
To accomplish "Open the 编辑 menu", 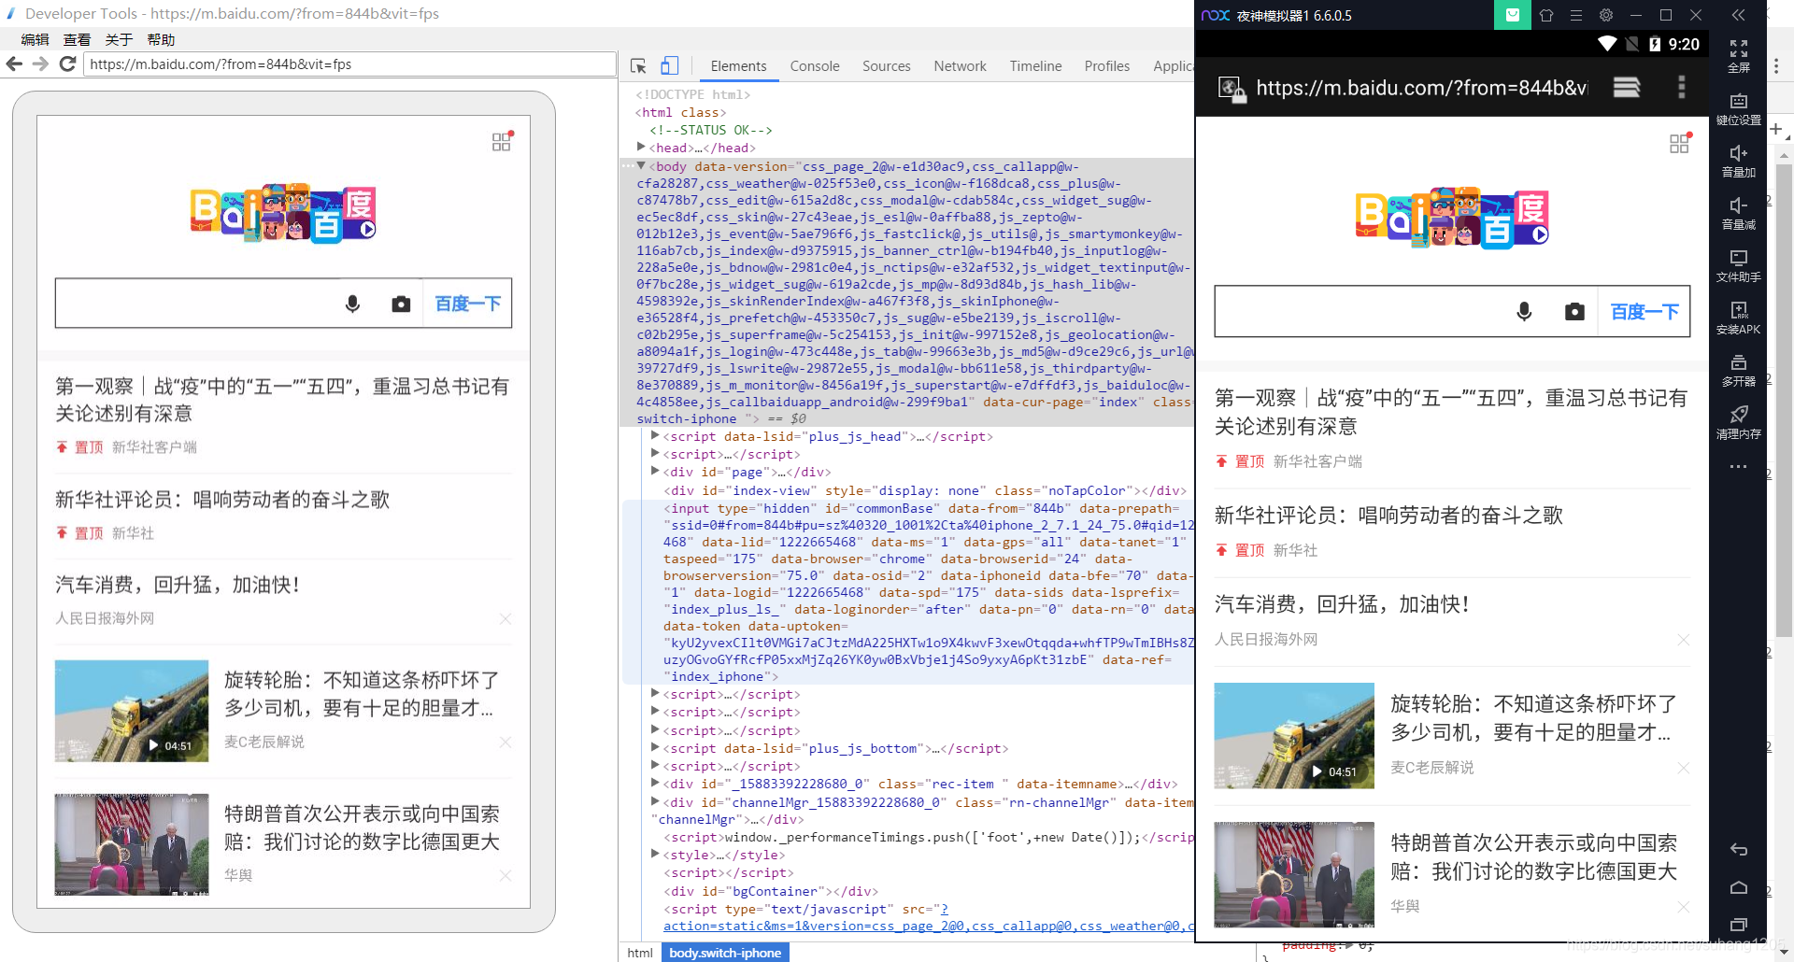I will pos(35,39).
